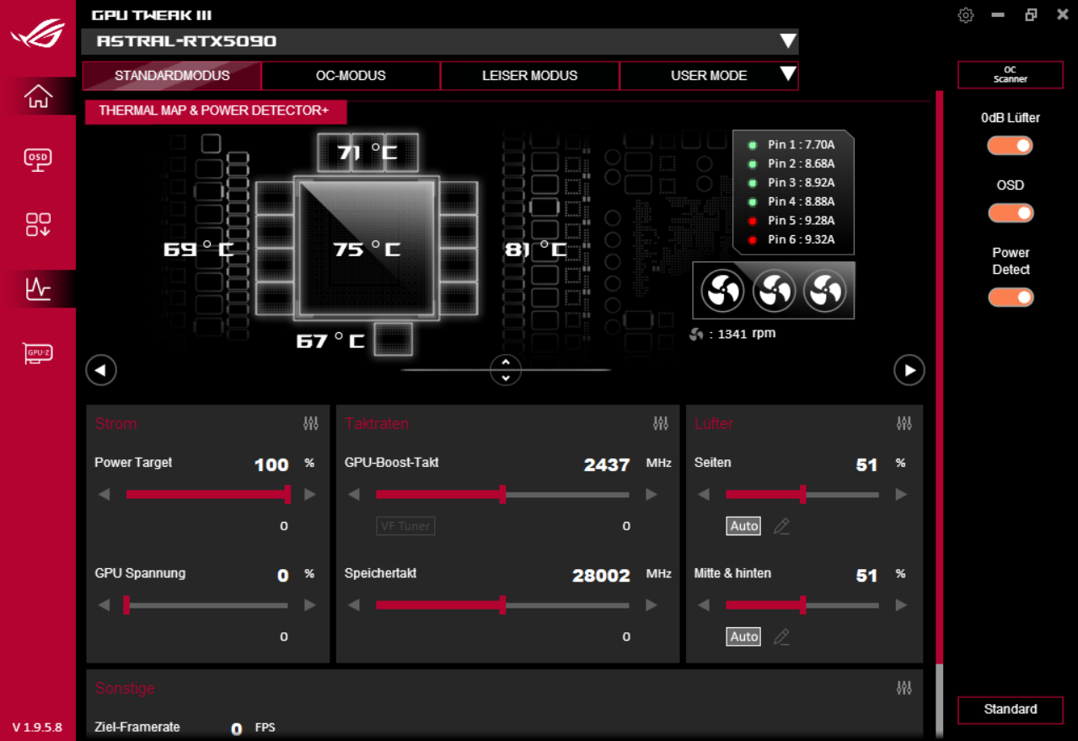Edit the Mitte & hinten fan curve pencil
1078x741 pixels.
(x=781, y=636)
